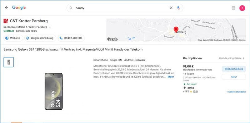The width and height of the screenshot is (250, 123).
Task: Select the small Galaxy S24 thumbnail
Action: [x=9, y=62]
